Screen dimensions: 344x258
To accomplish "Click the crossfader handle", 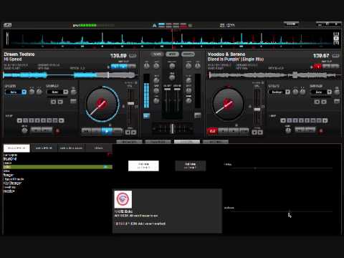I will pyautogui.click(x=172, y=128).
